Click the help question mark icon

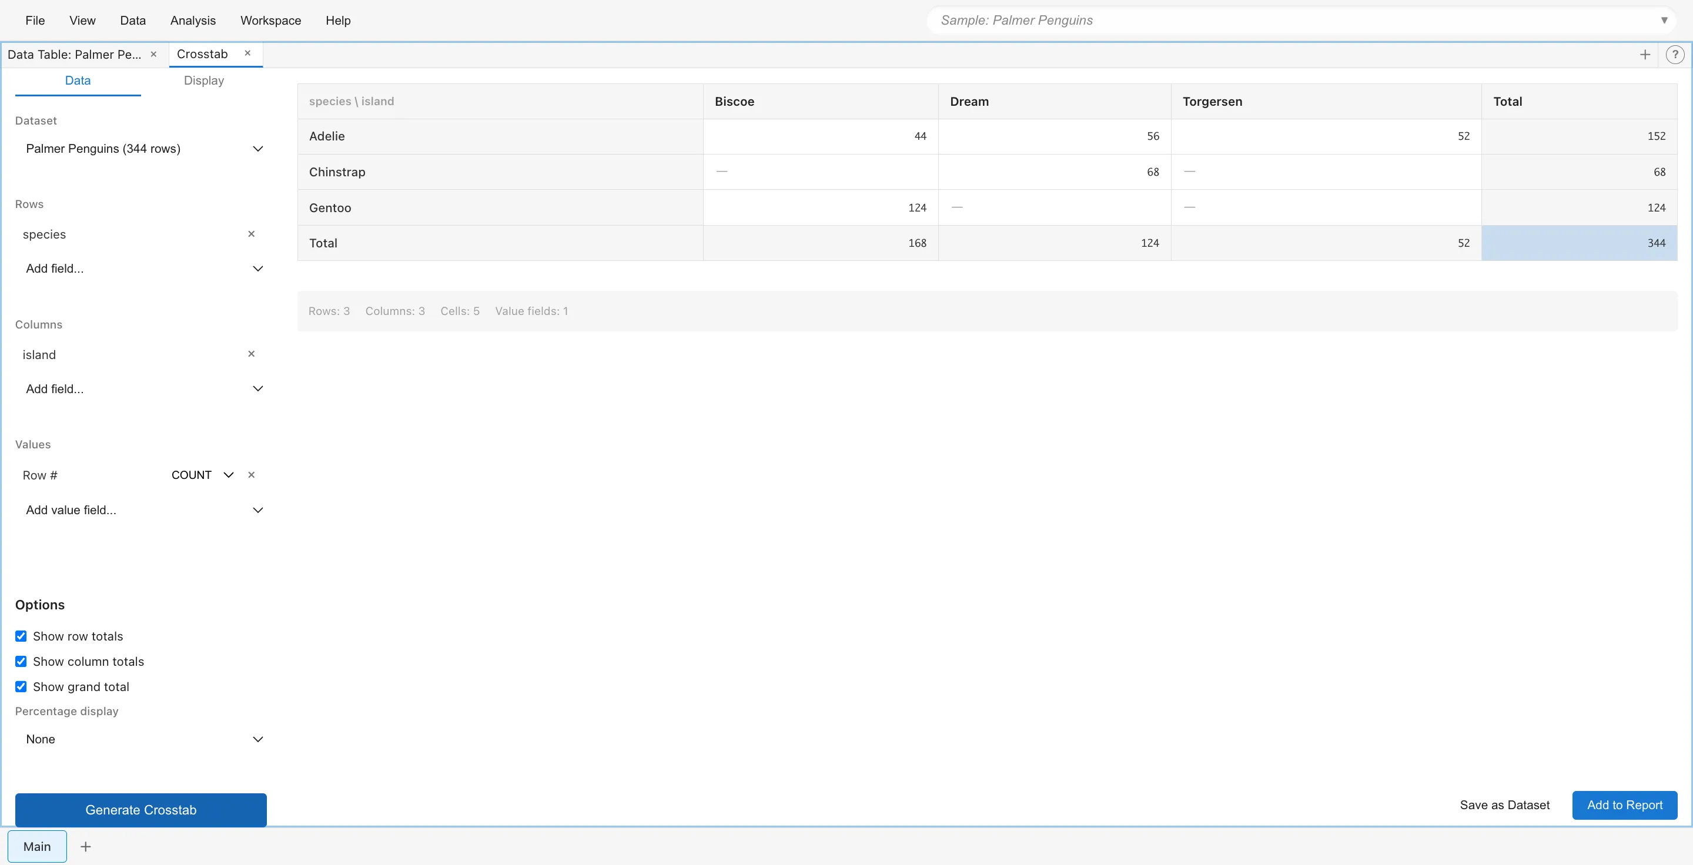(x=1675, y=55)
